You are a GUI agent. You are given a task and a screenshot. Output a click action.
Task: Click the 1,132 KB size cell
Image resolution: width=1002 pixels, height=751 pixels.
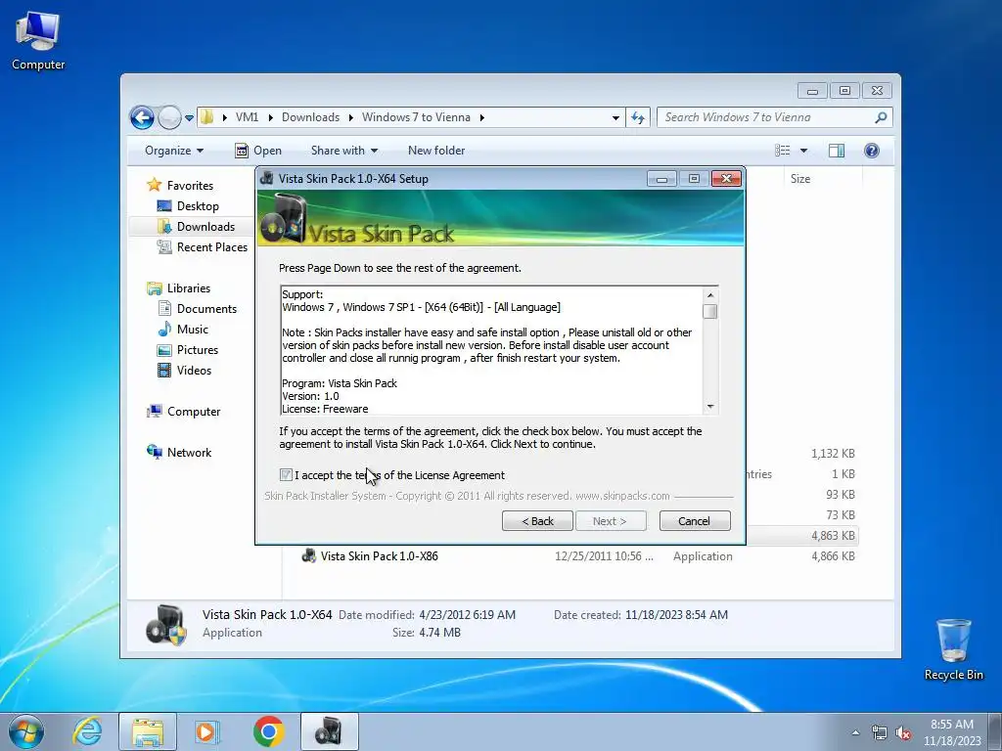click(833, 454)
